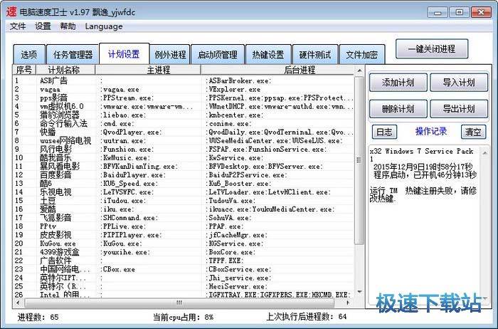
Task: Open the 设置 menu
Action: (x=43, y=26)
